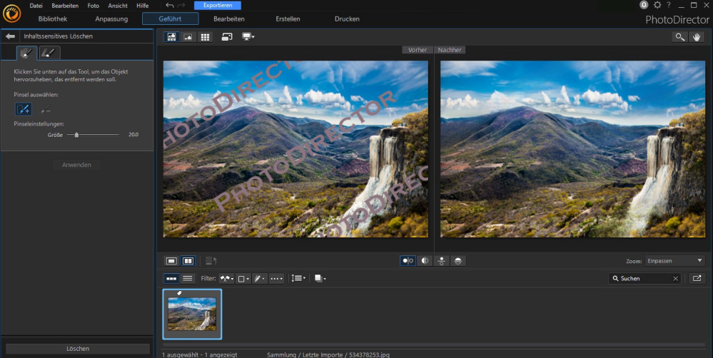Image resolution: width=713 pixels, height=358 pixels.
Task: Open the settings gear icon
Action: click(x=657, y=5)
